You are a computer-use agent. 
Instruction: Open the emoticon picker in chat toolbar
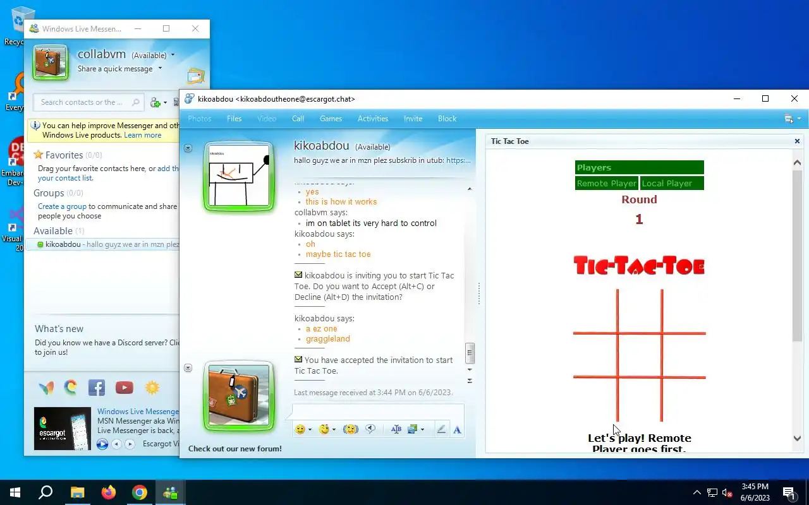pos(300,429)
